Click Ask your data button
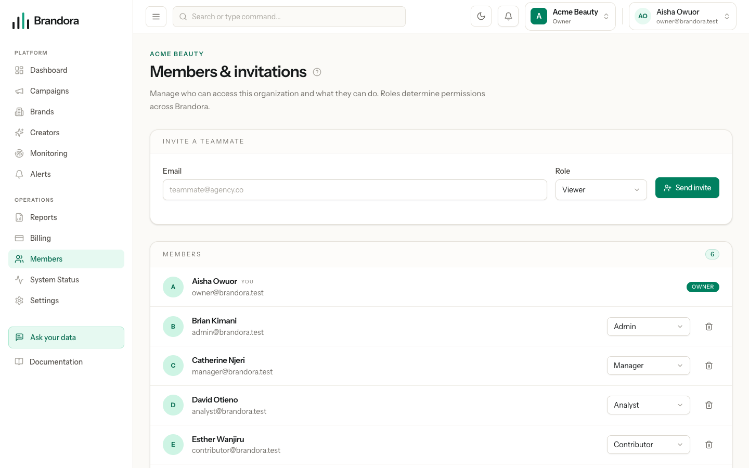Viewport: 749px width, 468px height. [x=66, y=337]
